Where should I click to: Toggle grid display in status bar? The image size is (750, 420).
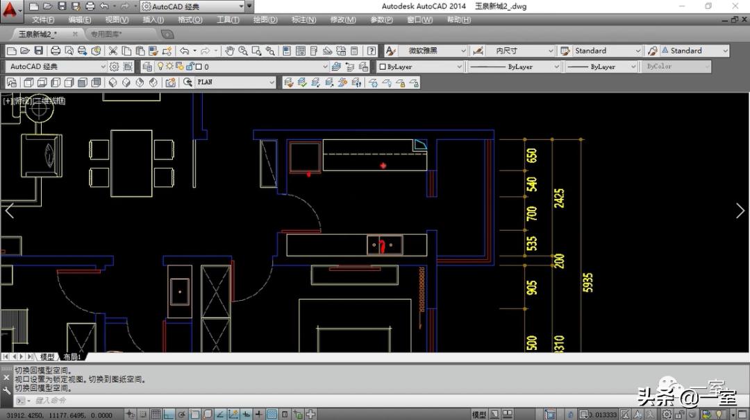[156, 414]
